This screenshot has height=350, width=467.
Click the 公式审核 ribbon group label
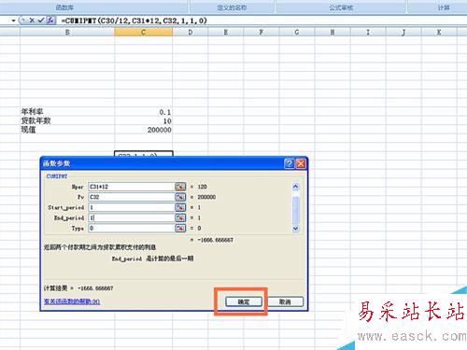pyautogui.click(x=341, y=7)
